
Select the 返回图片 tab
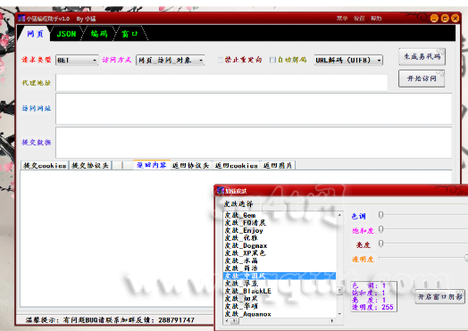click(x=278, y=166)
